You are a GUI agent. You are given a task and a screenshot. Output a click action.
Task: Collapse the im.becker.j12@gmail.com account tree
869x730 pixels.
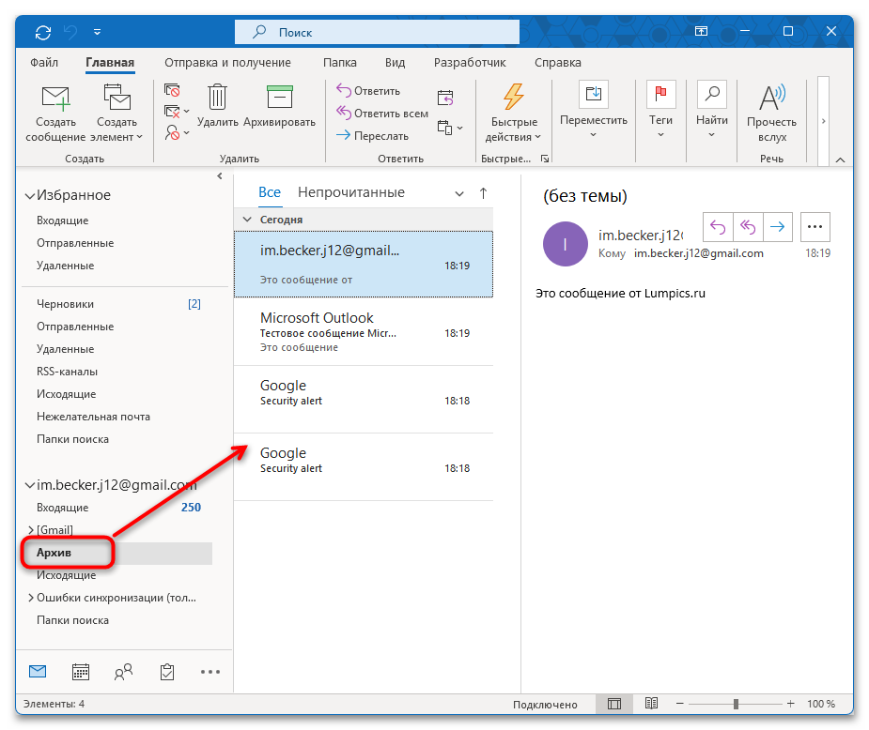(29, 485)
